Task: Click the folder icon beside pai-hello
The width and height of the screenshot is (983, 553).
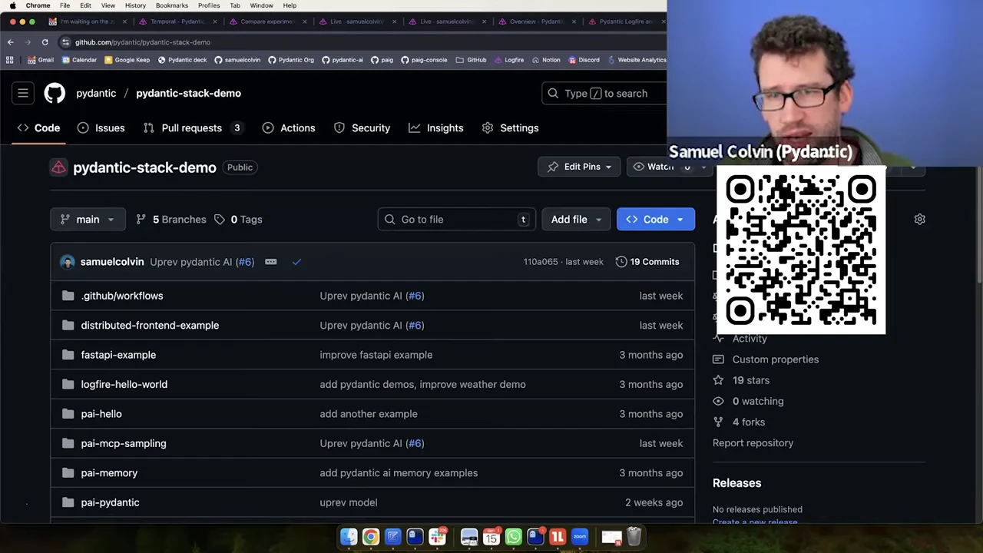Action: click(68, 414)
